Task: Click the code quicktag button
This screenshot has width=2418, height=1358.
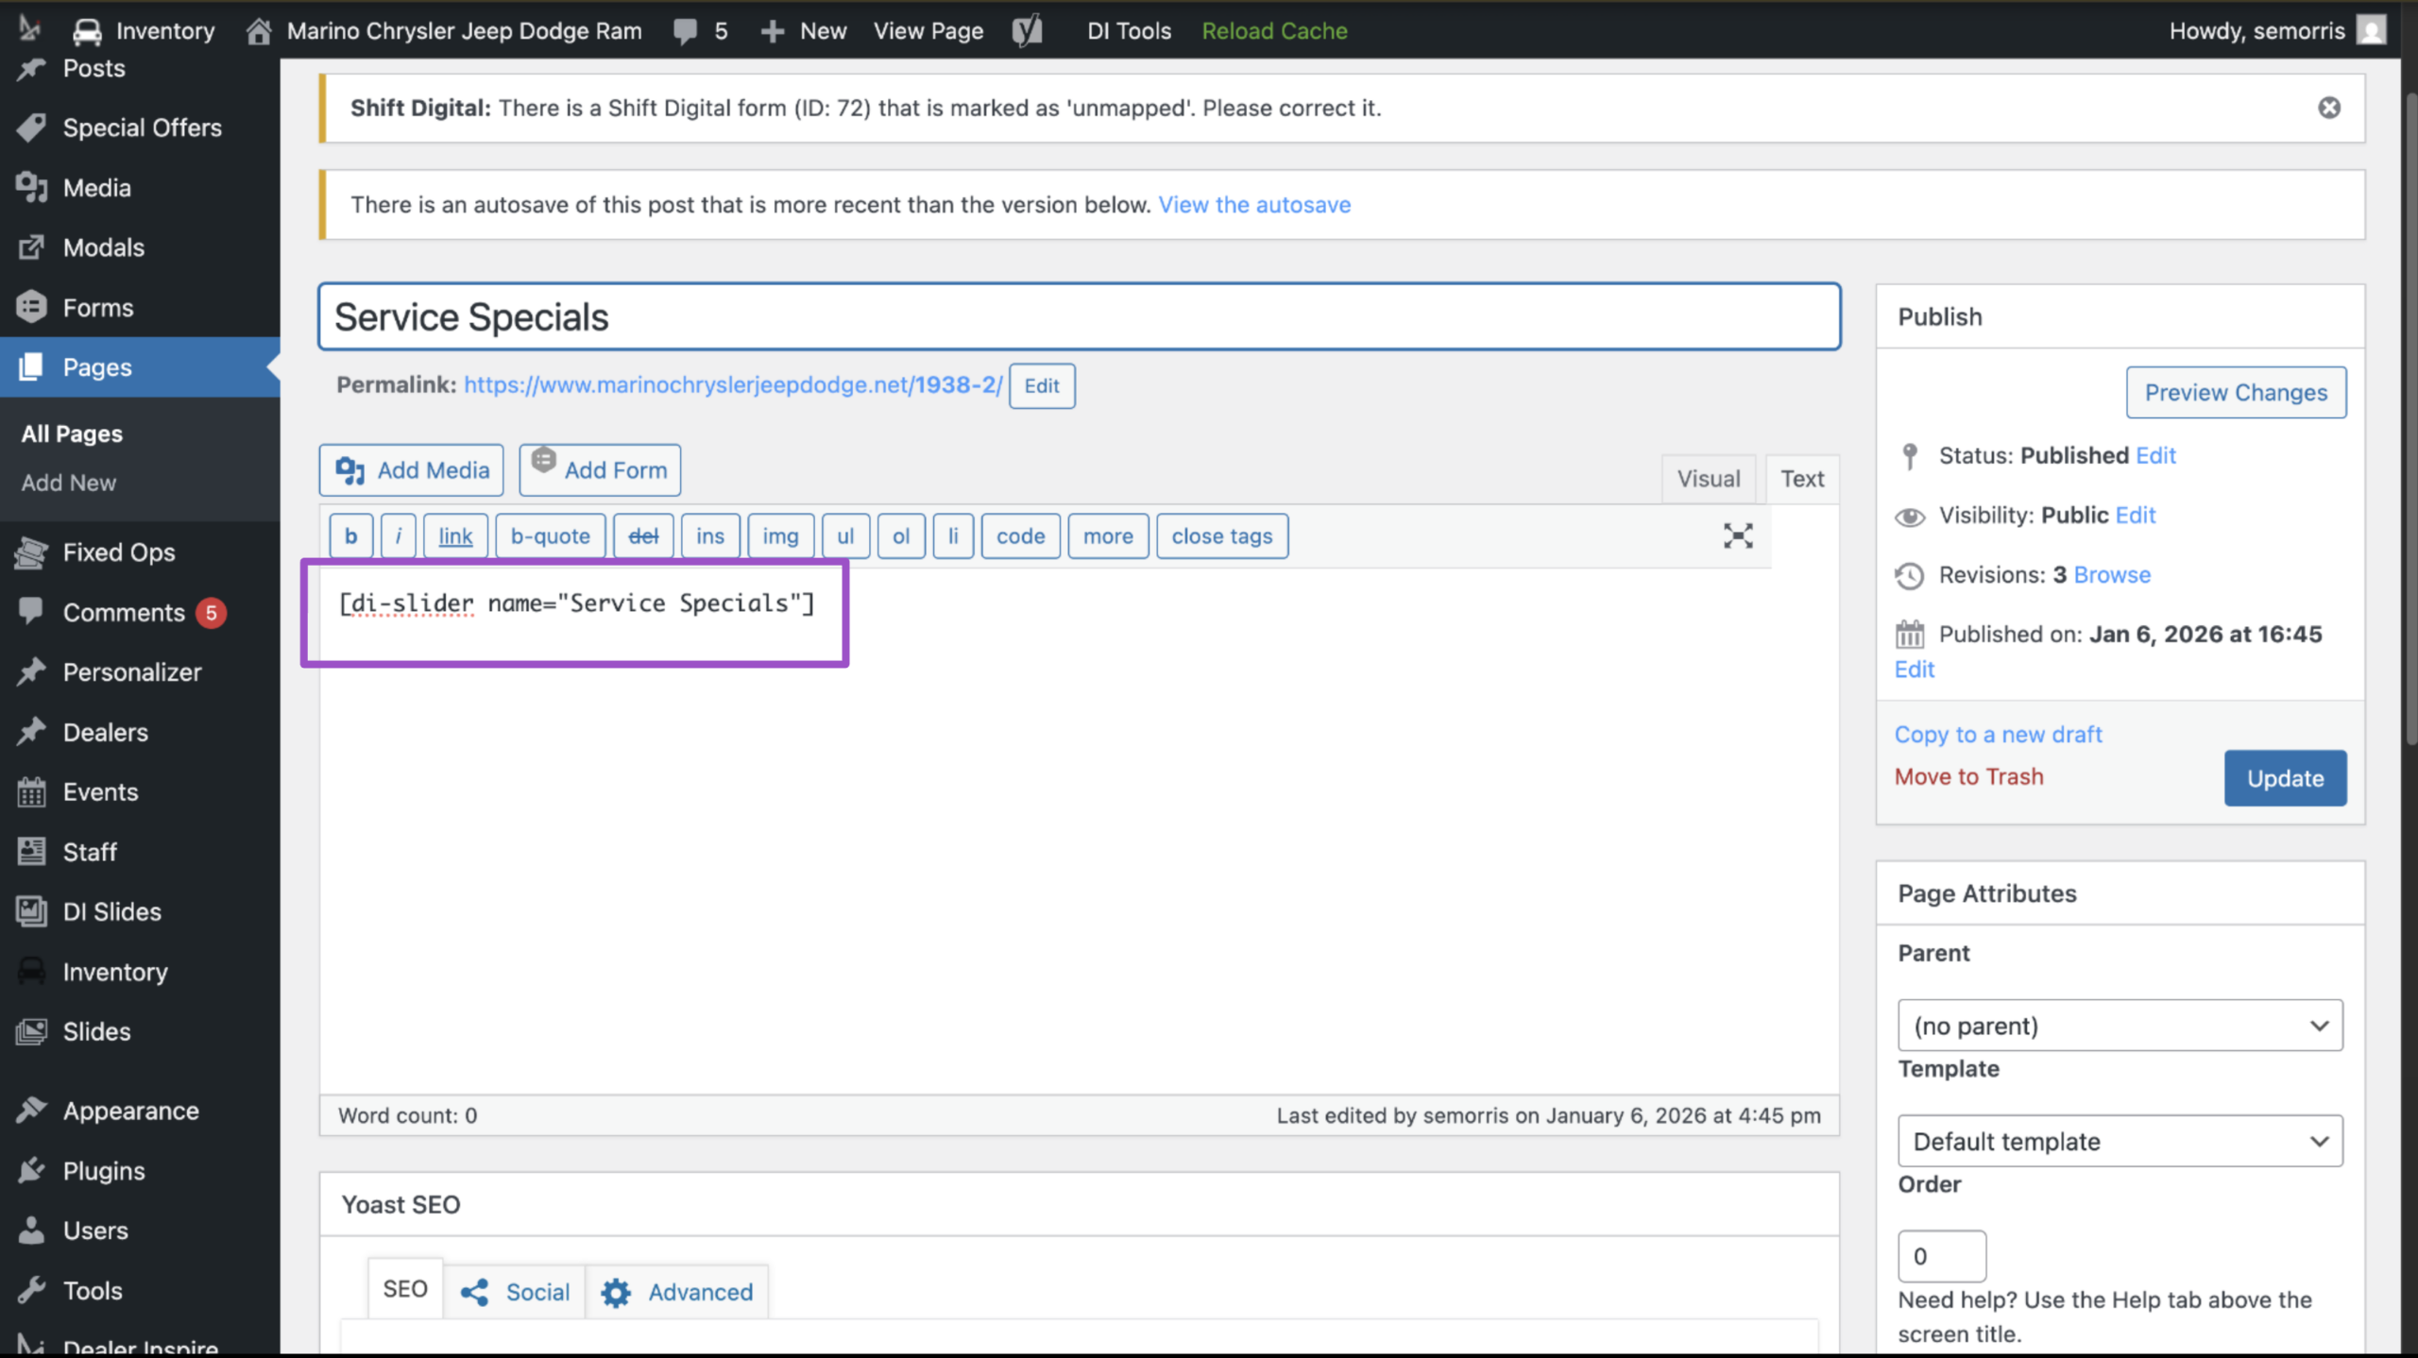Action: 1020,535
